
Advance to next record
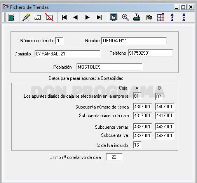(x=87, y=17)
